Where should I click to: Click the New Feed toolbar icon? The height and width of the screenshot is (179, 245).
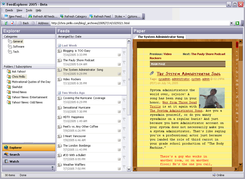[x=6, y=16]
